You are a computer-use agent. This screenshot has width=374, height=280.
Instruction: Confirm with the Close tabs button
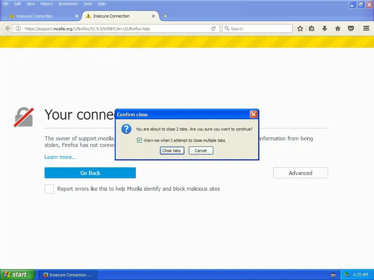[x=172, y=151]
